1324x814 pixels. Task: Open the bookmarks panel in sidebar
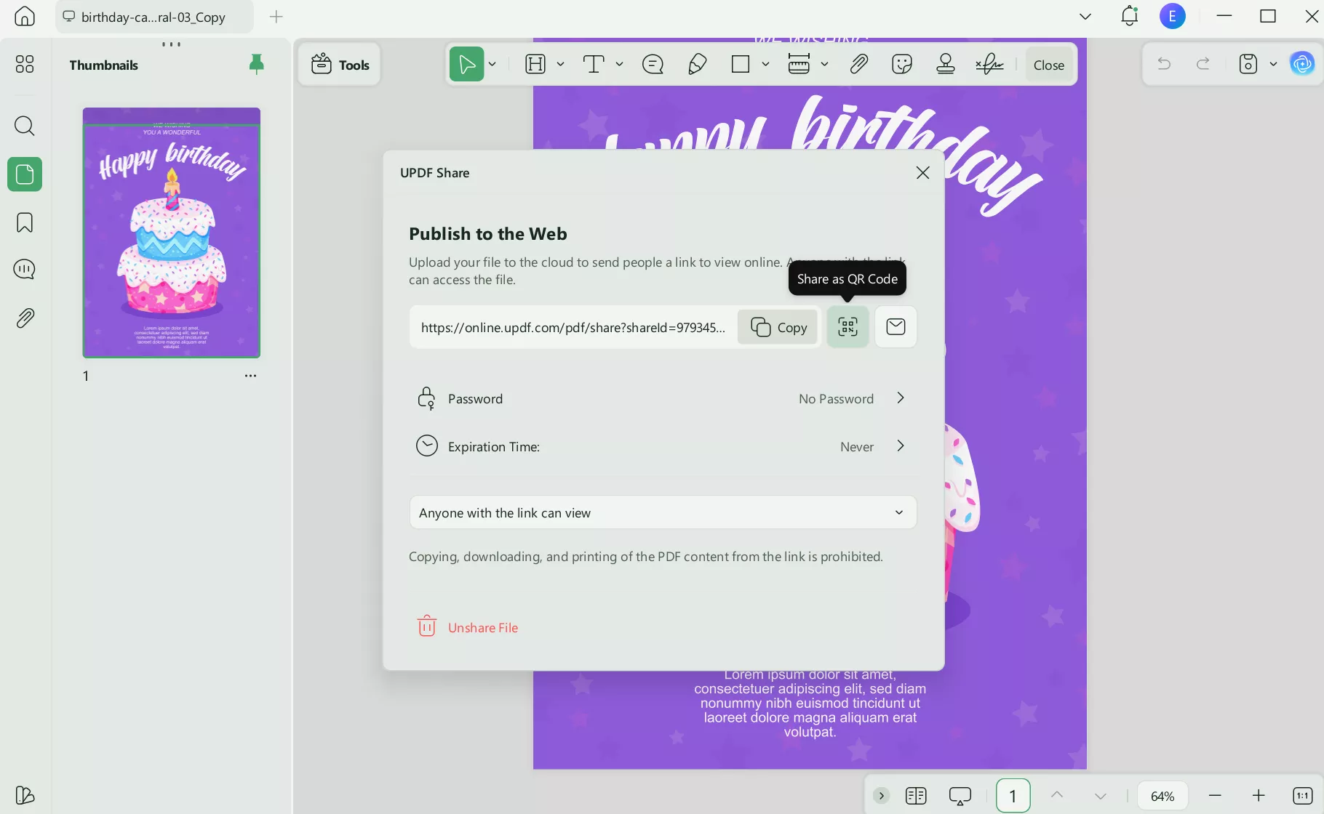tap(25, 222)
